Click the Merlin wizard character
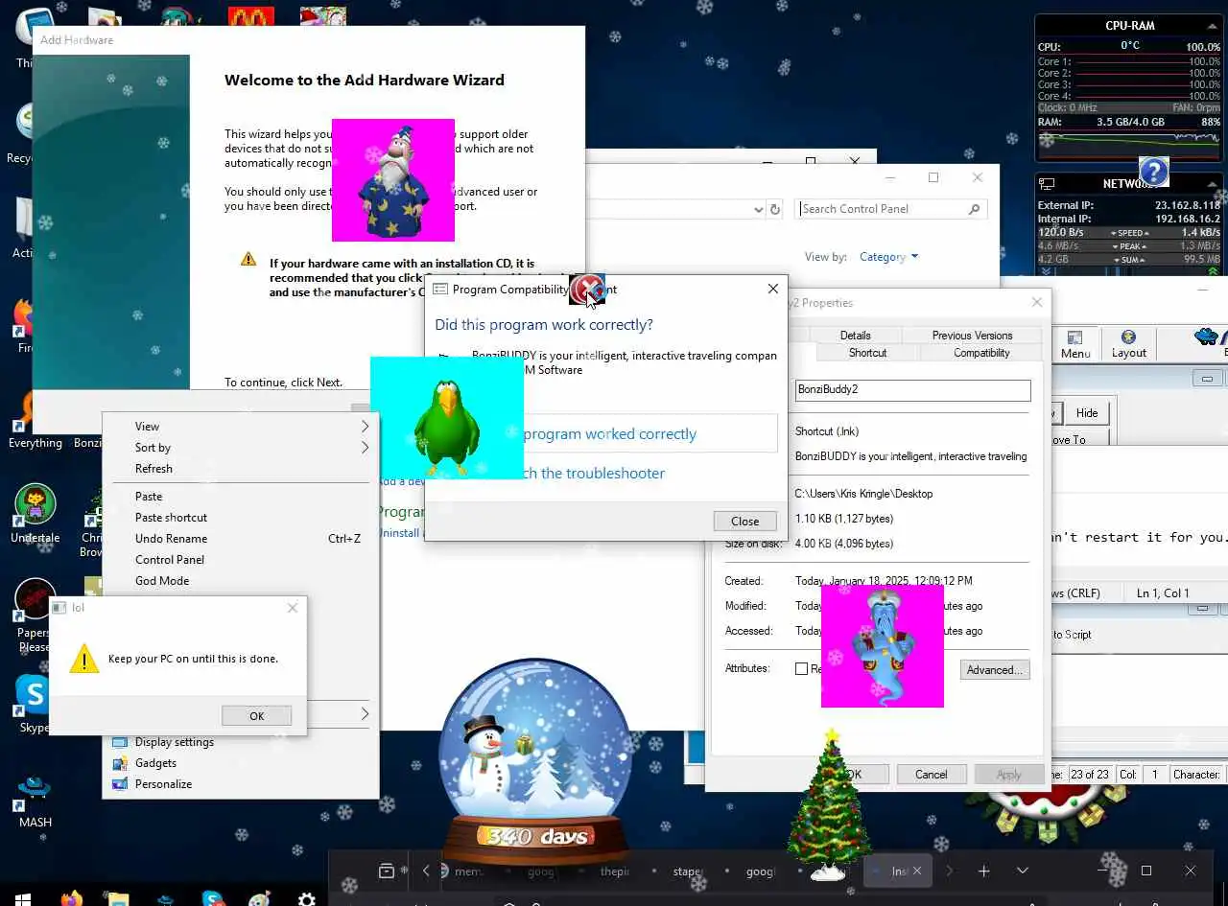Viewport: 1228px width, 906px height. click(393, 180)
